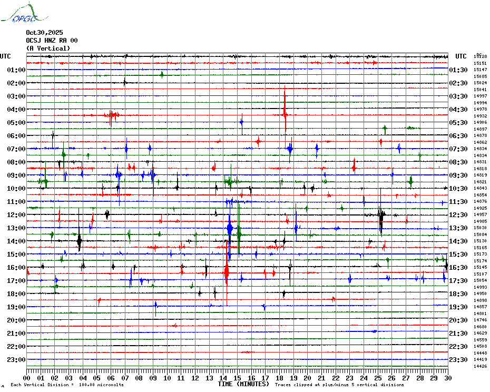This screenshot has height=392, width=490.
Task: Click the Oct30,2025 date label
Action: tap(44, 33)
